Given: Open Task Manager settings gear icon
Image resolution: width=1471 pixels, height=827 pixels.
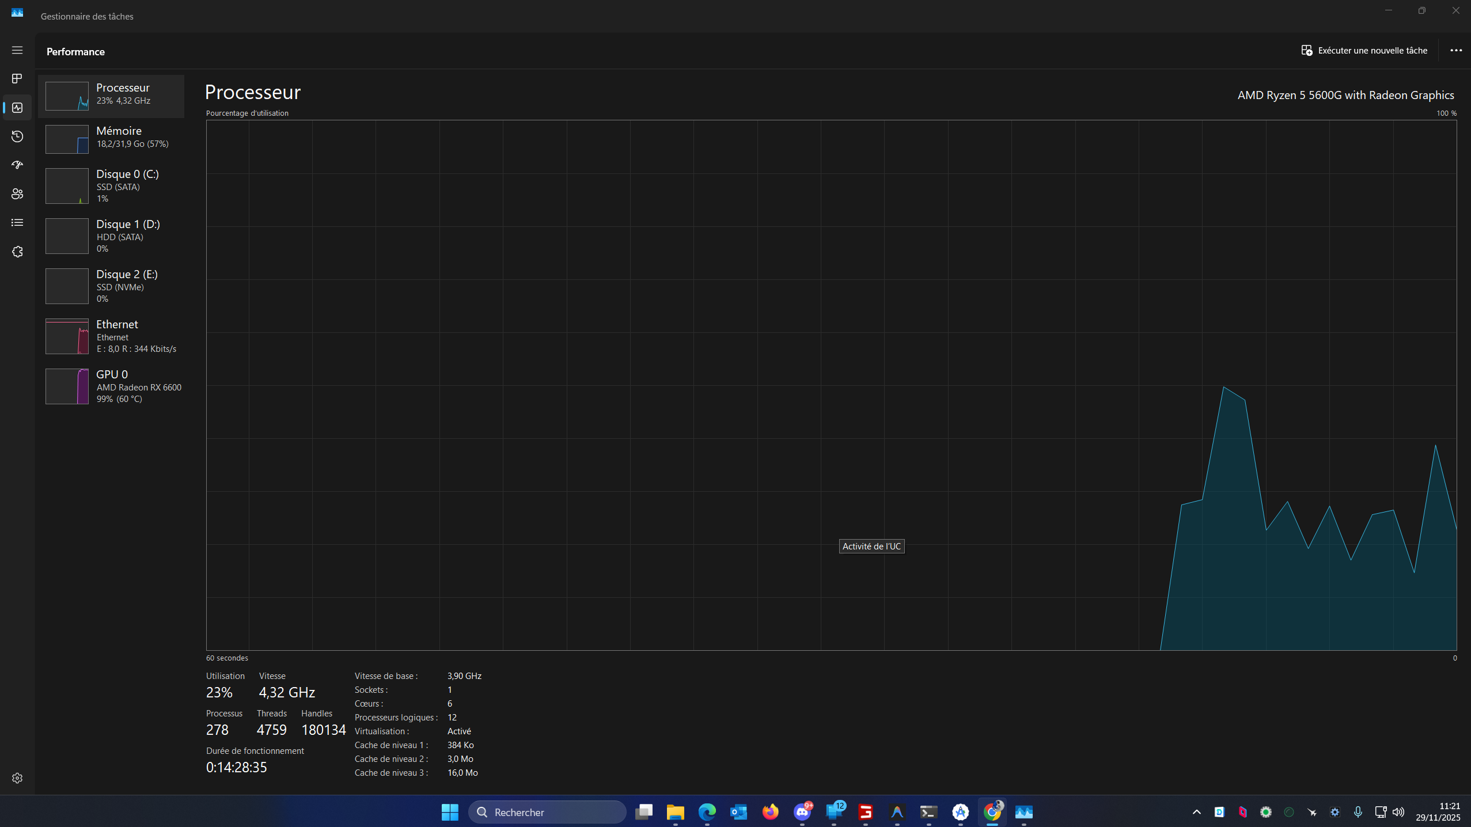Looking at the screenshot, I should (x=17, y=778).
